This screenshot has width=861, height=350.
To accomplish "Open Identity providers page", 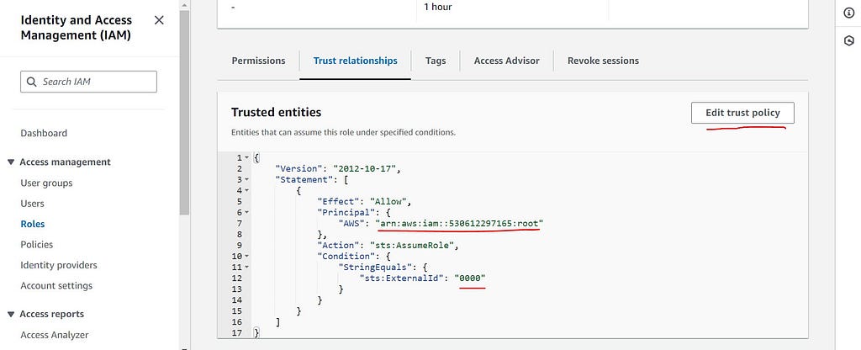I will pos(59,265).
